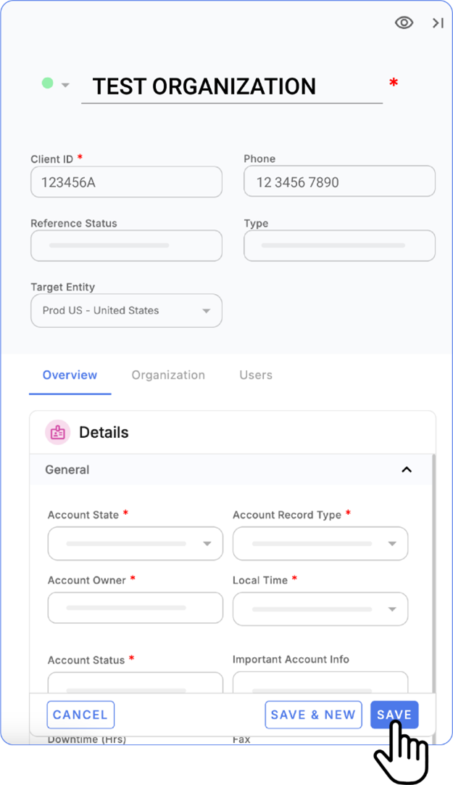Switch to the Organization tab

pyautogui.click(x=168, y=375)
